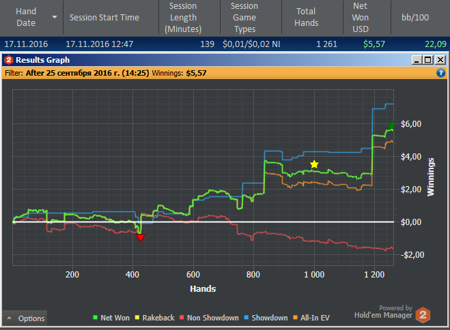Click the Powered by Hold'em Manager logo
The image size is (450, 330).
click(392, 314)
